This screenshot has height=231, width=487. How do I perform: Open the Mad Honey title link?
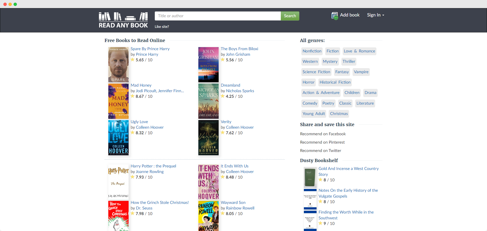141,85
